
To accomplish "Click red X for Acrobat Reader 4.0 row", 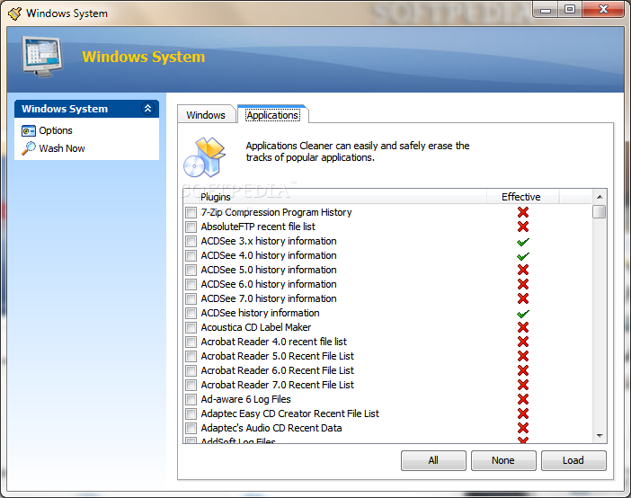I will (523, 342).
